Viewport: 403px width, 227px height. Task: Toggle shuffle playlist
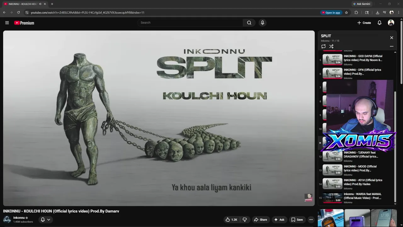click(331, 46)
